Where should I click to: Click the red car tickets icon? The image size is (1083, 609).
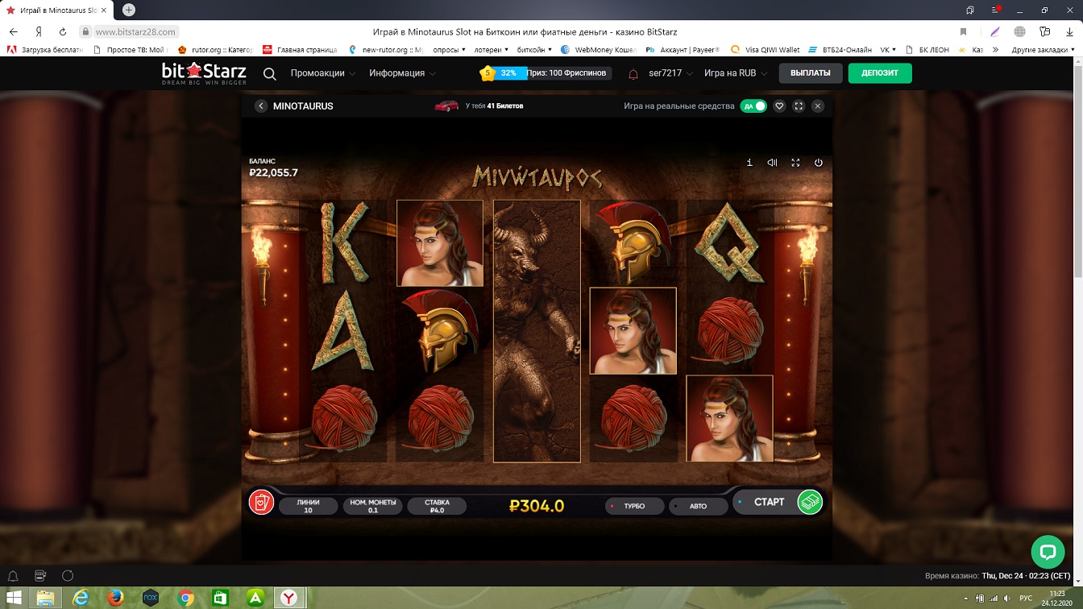click(446, 106)
